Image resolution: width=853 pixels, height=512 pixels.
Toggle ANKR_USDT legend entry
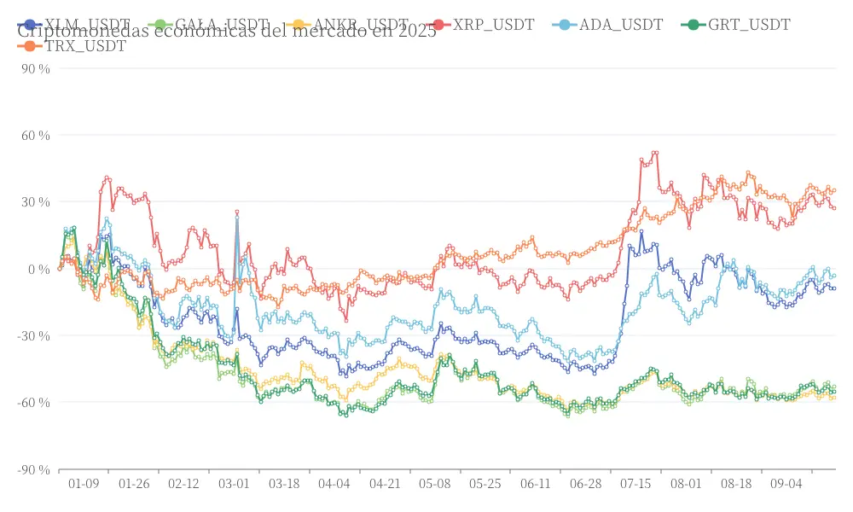[348, 25]
